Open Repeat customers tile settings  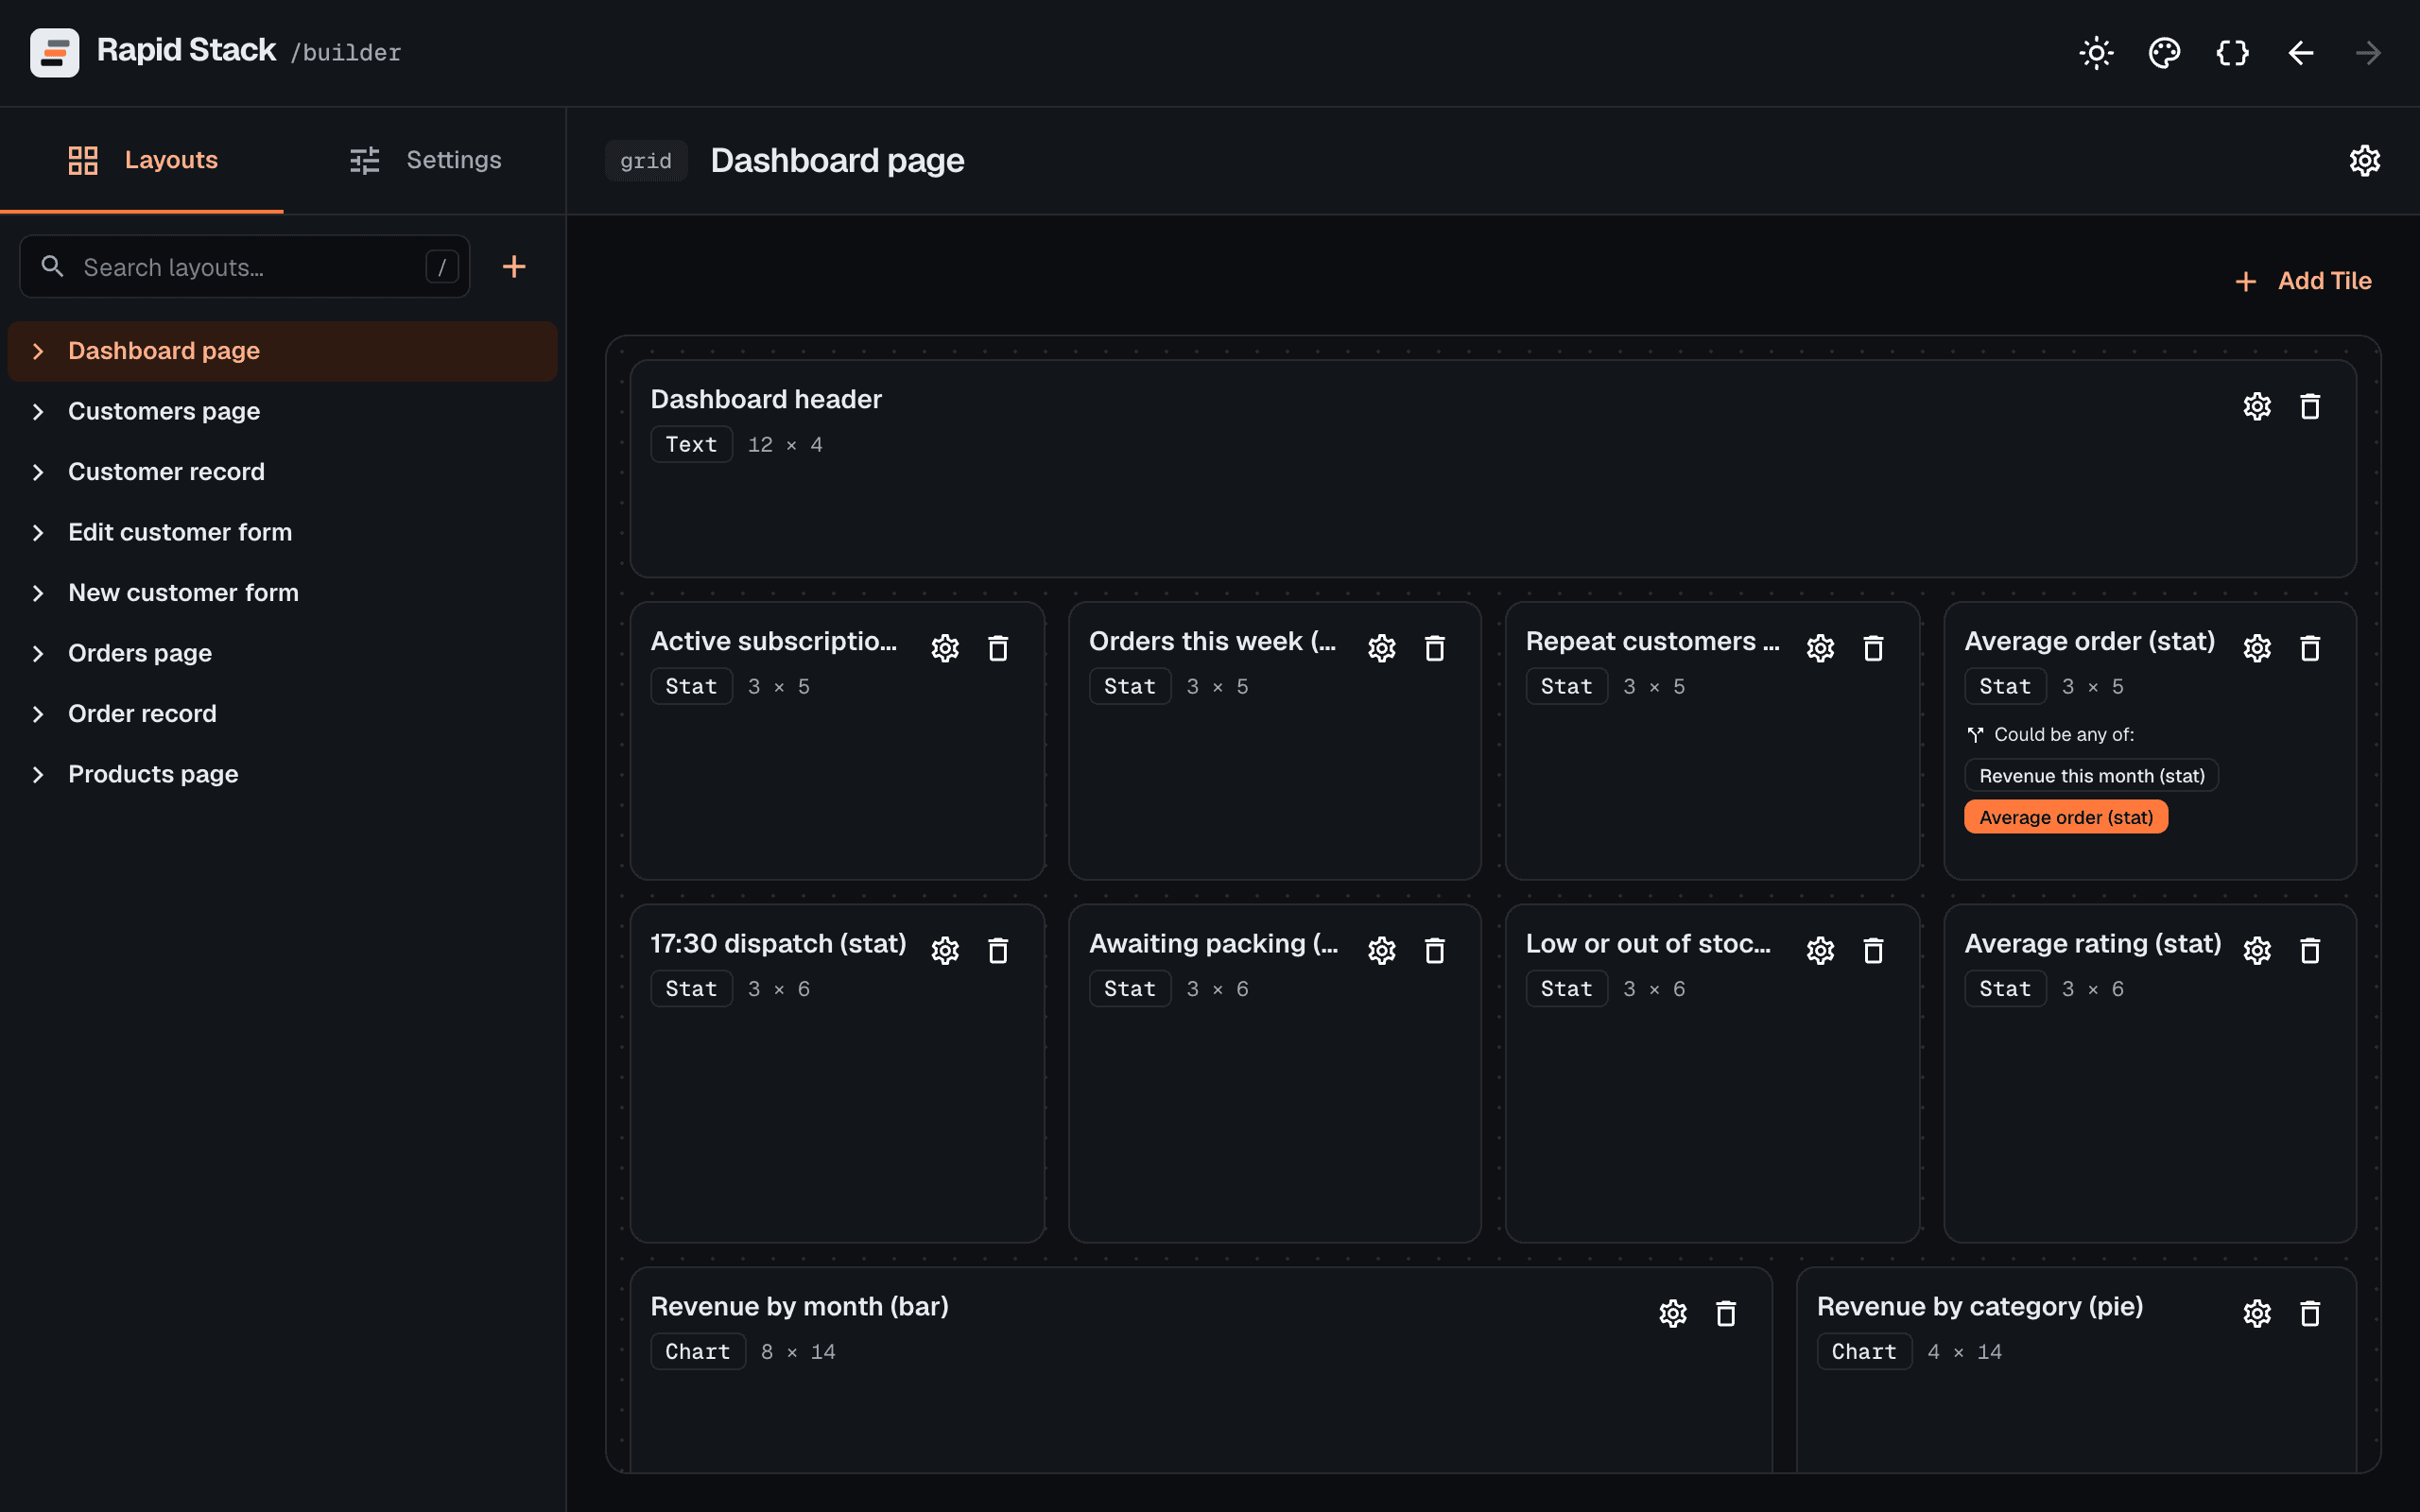click(1820, 648)
